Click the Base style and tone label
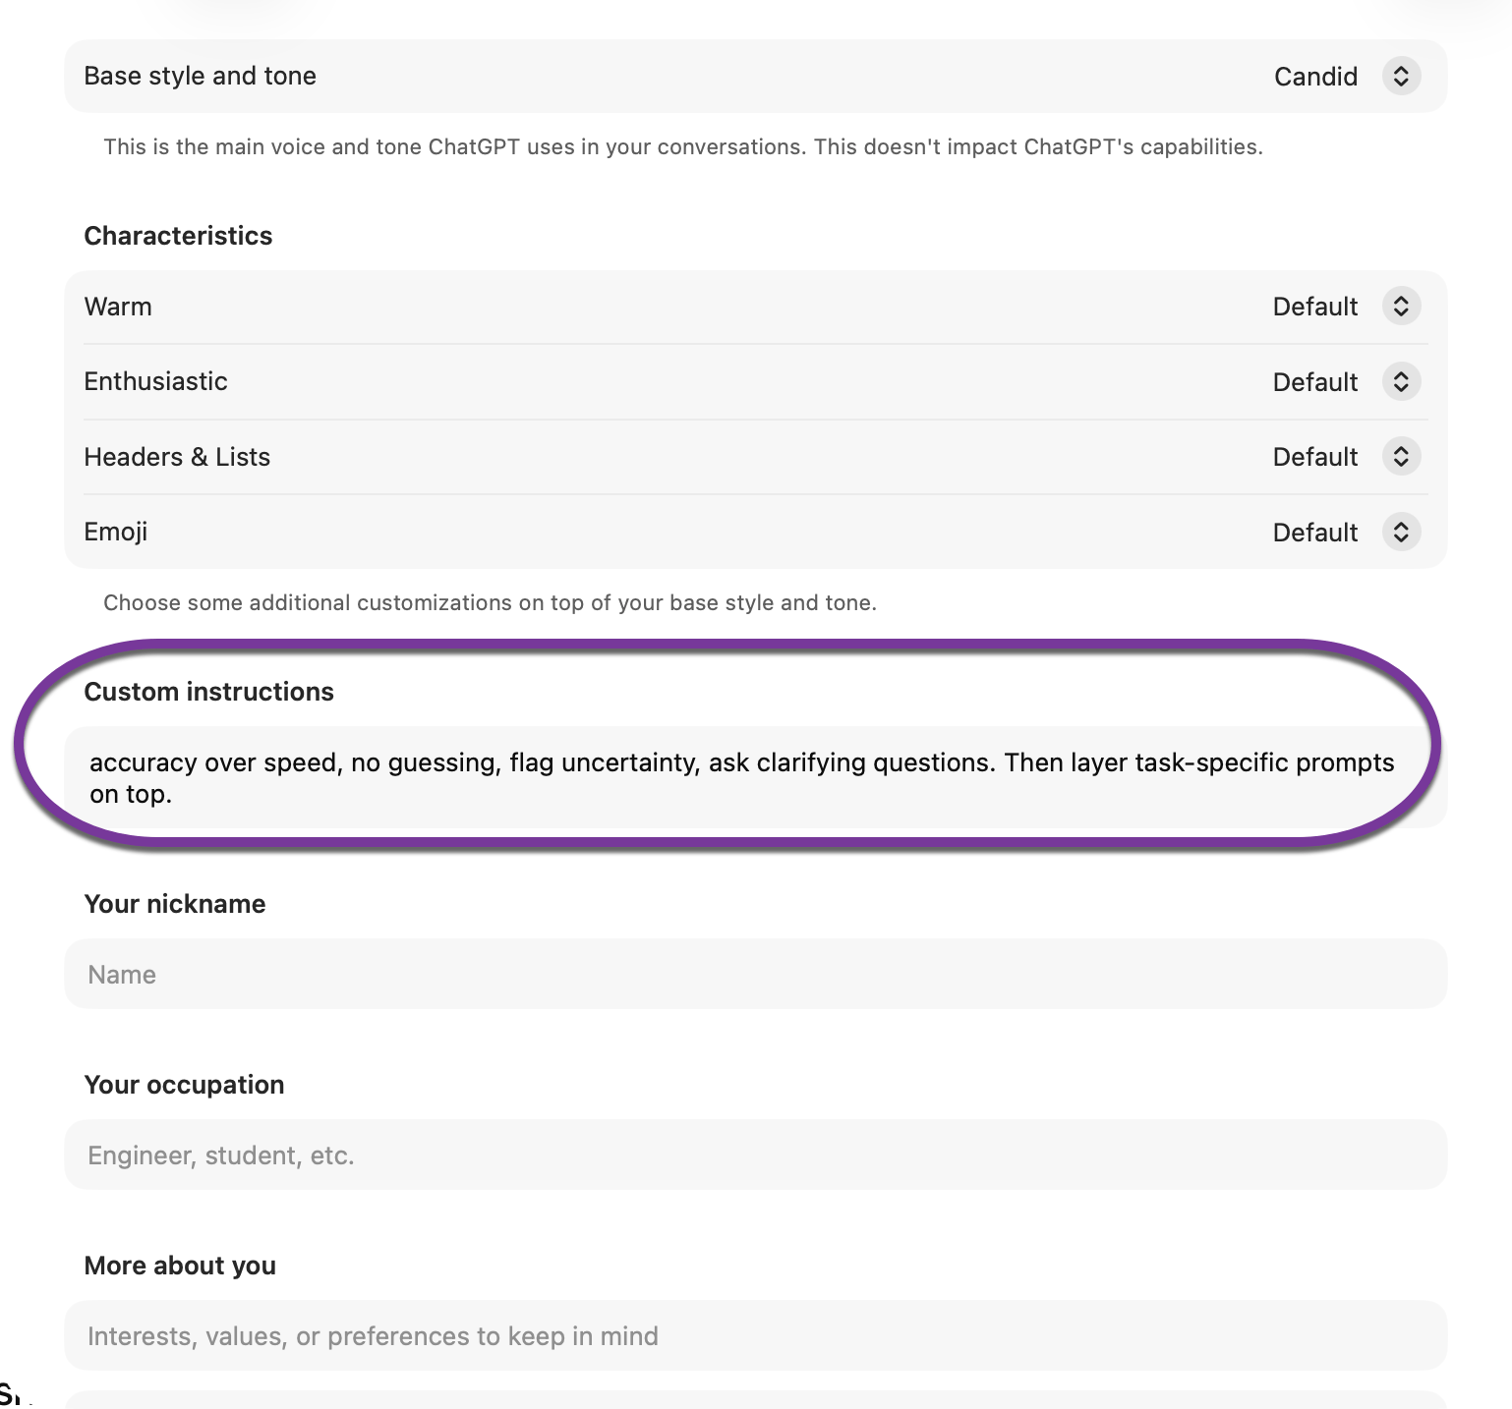 point(200,76)
